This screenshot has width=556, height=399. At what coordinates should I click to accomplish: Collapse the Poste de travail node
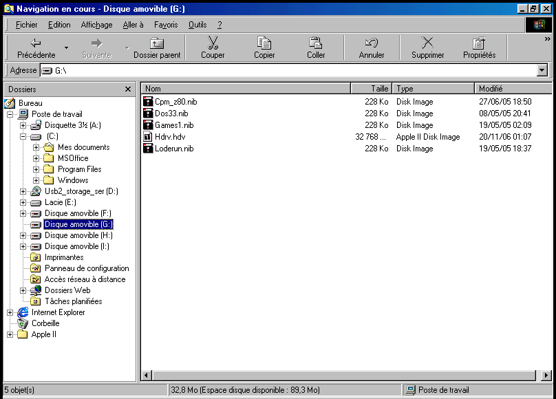(10, 114)
